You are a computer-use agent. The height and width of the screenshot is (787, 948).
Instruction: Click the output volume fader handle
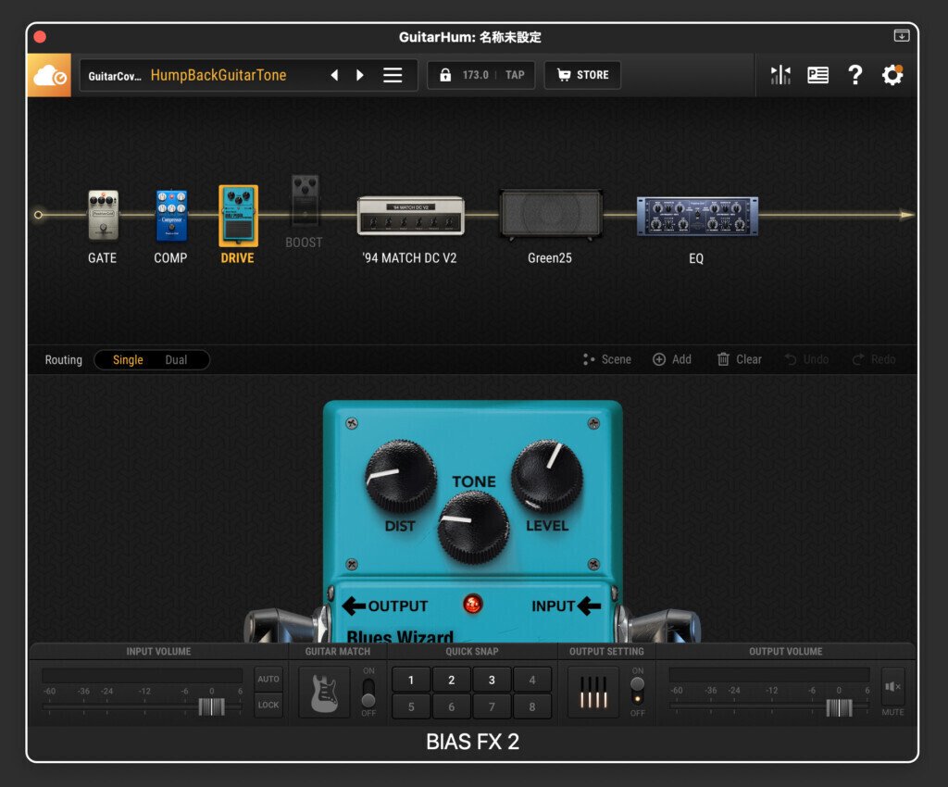click(x=839, y=707)
